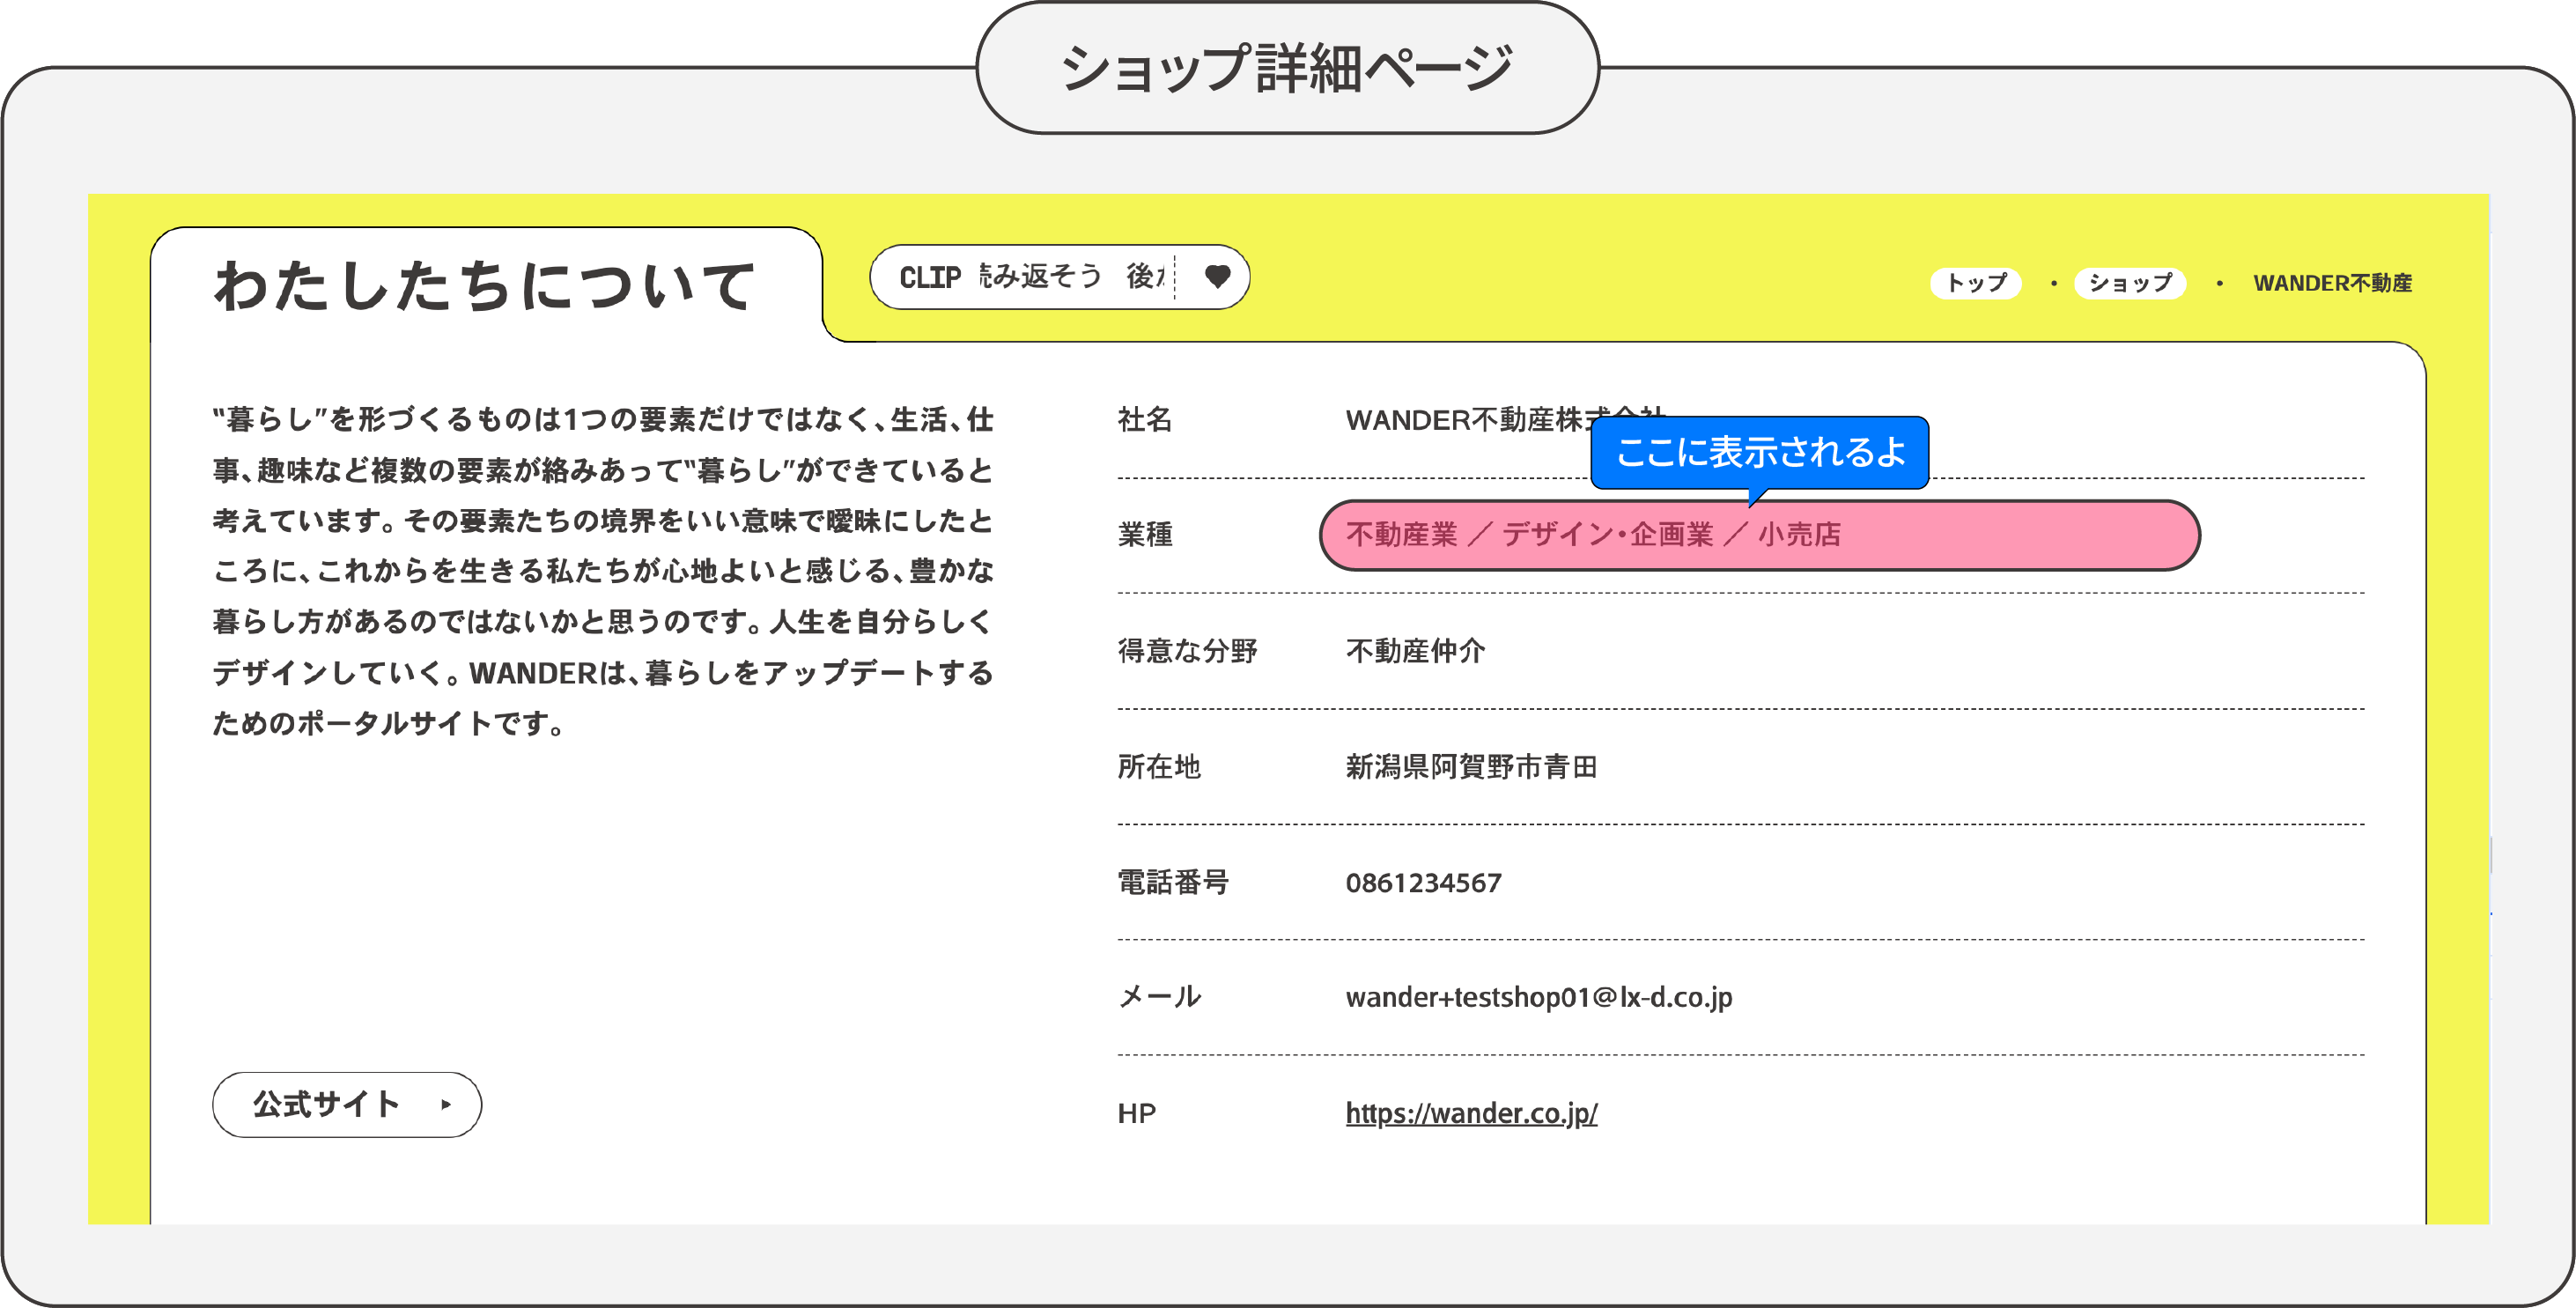Click the WANDER不動産株式会社 company name
Image resolution: width=2576 pixels, height=1308 pixels.
click(1460, 420)
